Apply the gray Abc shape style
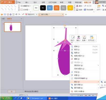Image resolution: width=106 pixels, height=100 pixels. coord(63,8)
